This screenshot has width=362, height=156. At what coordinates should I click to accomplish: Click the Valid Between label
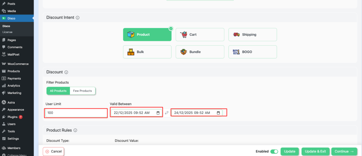tap(121, 104)
